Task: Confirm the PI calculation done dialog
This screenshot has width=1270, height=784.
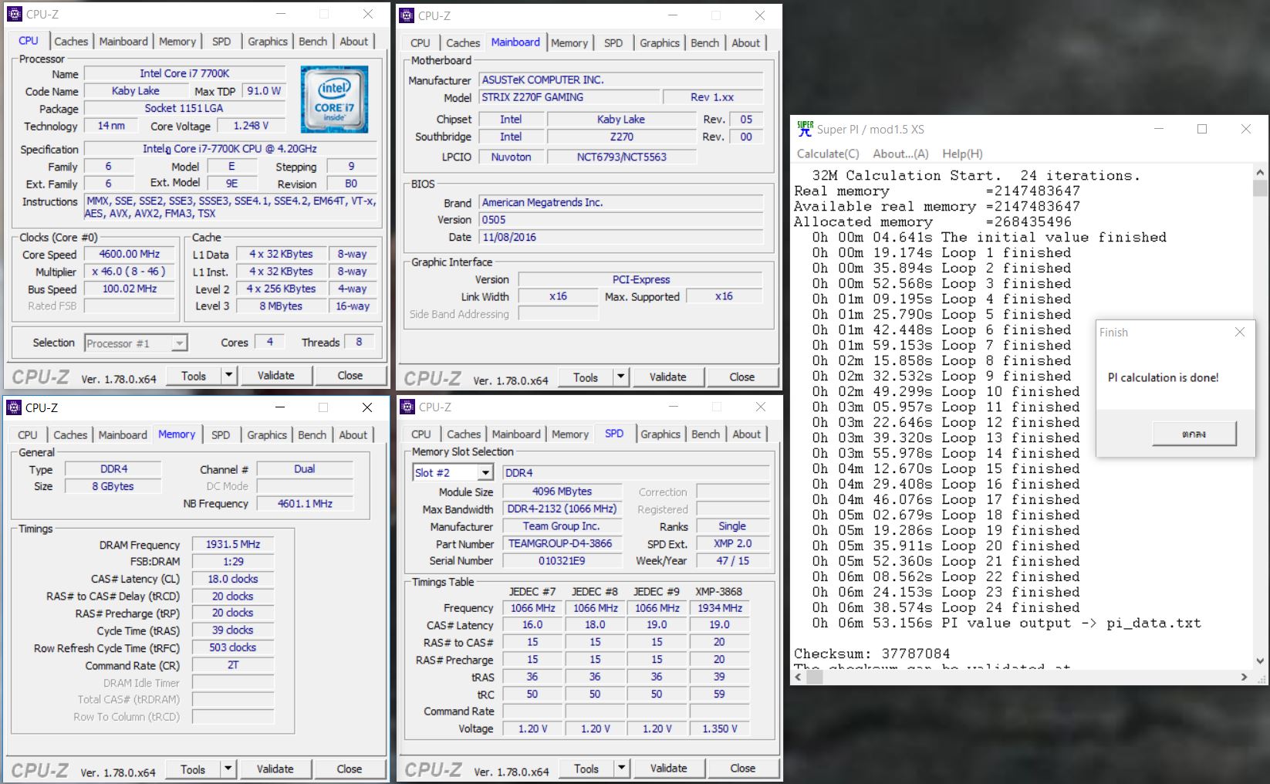Action: [x=1194, y=434]
